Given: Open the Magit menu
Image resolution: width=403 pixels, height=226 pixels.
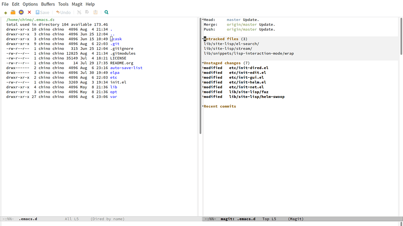Looking at the screenshot, I should click(x=77, y=4).
